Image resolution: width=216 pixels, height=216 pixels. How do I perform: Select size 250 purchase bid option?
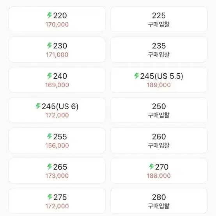(x=159, y=110)
